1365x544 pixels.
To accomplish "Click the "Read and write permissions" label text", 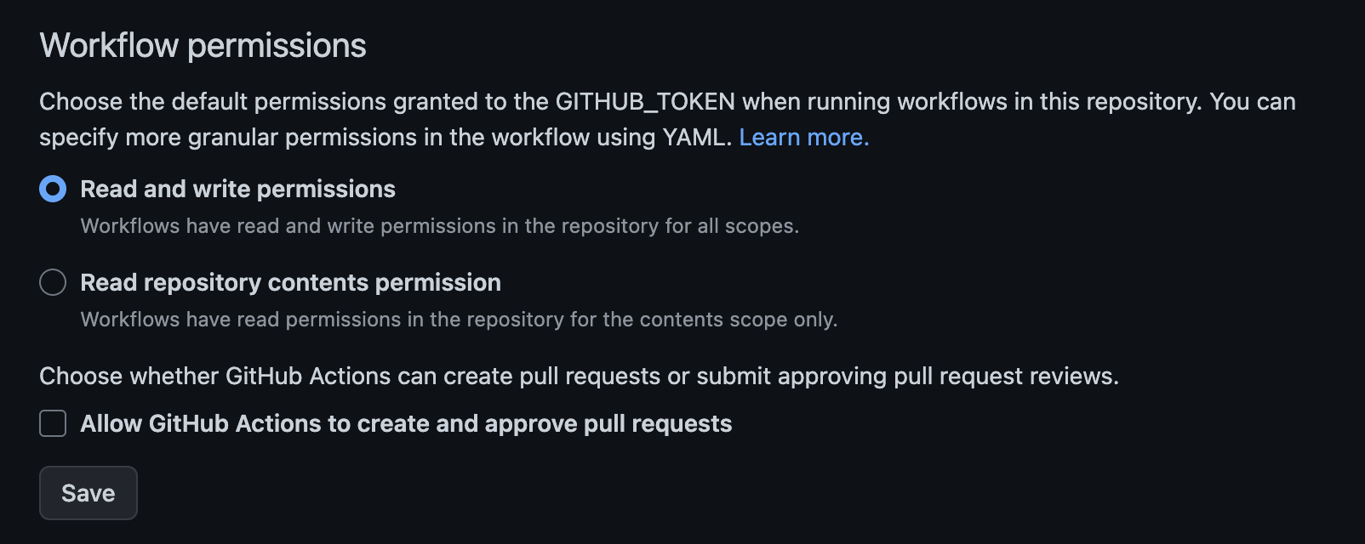I will point(237,189).
